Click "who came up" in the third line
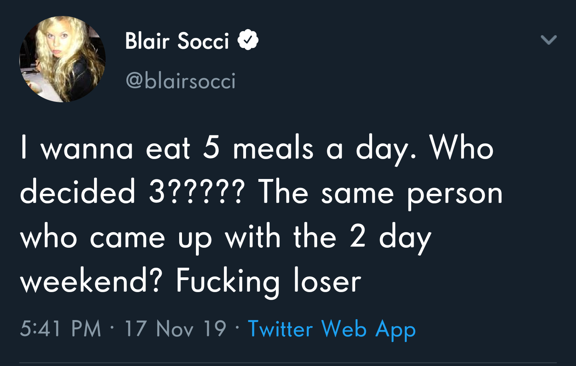Image resolution: width=576 pixels, height=366 pixels. (116, 237)
